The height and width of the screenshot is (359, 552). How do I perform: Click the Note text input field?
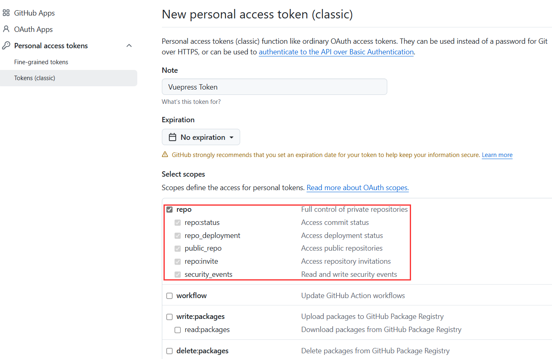[x=274, y=87]
